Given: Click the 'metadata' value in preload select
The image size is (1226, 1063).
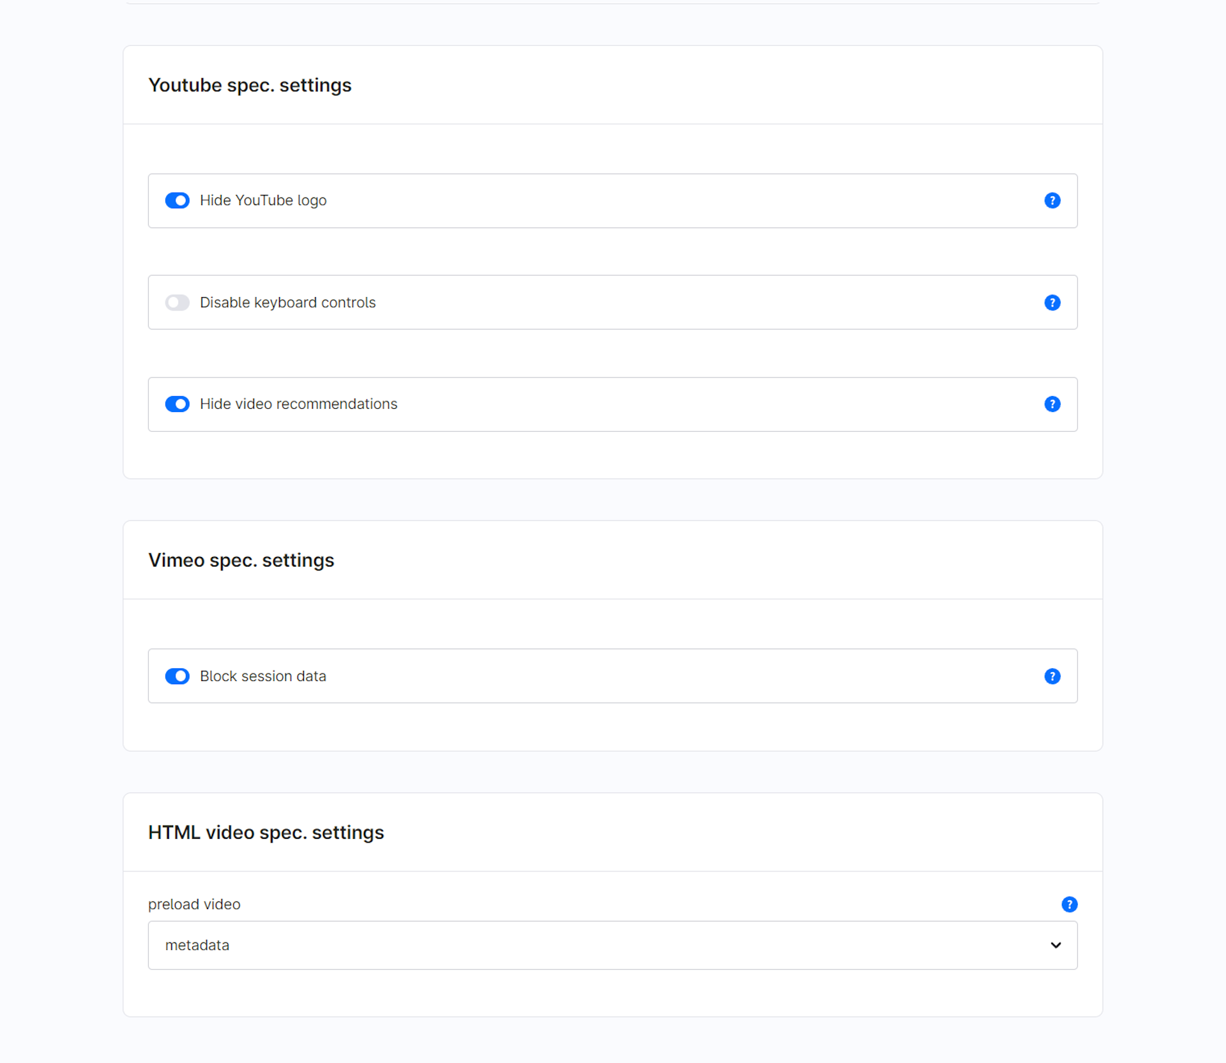Looking at the screenshot, I should pos(197,945).
